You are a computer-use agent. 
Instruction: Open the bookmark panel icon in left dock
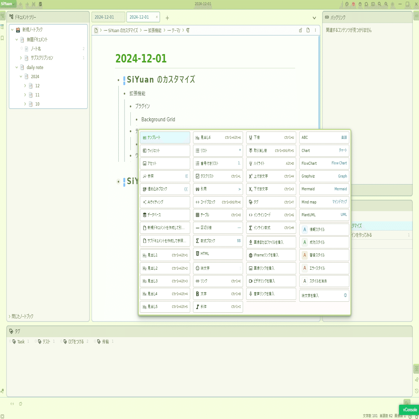[3, 38]
